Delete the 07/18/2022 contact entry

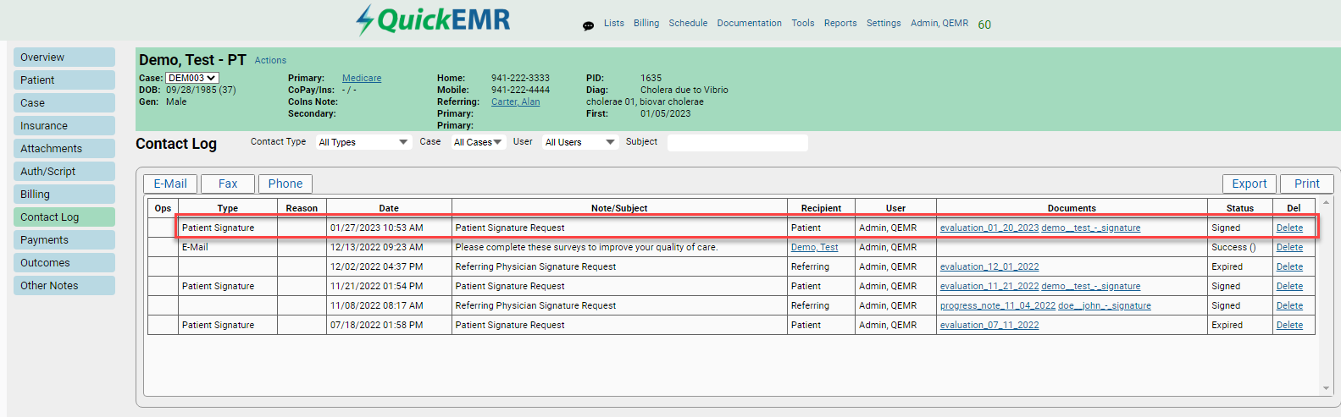pos(1289,325)
